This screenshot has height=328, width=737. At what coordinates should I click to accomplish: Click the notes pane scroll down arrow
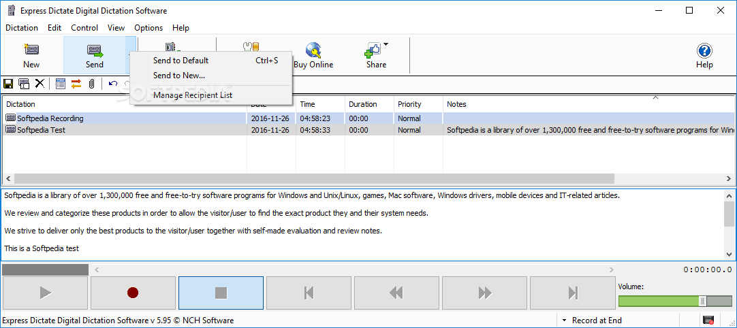tap(729, 254)
